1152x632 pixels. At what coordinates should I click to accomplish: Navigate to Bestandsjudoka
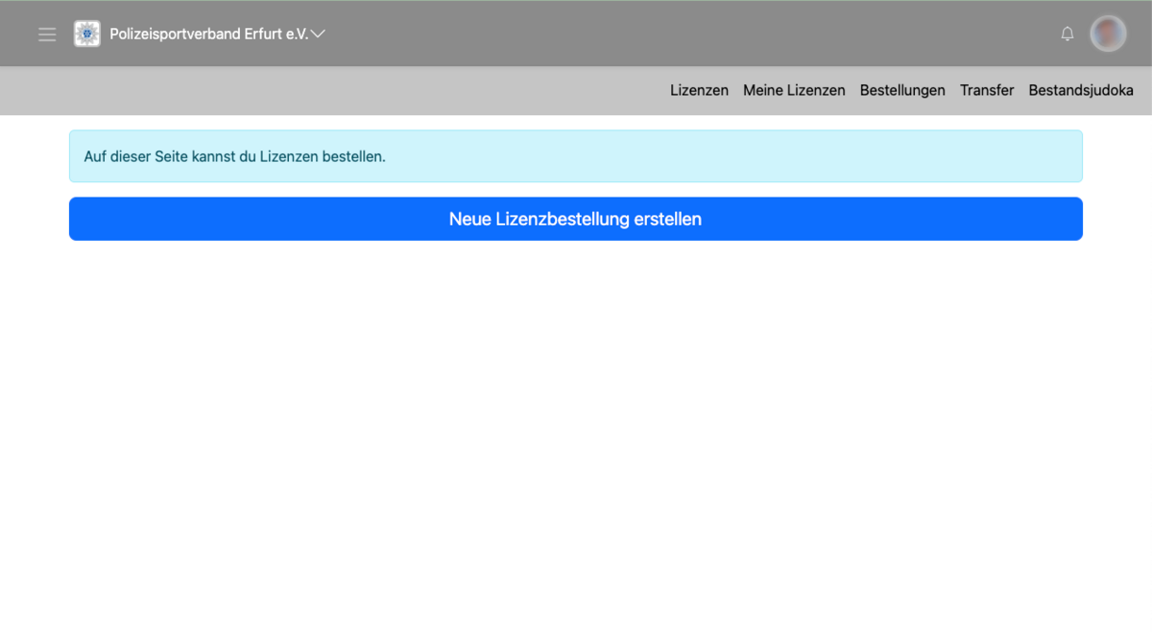[1081, 90]
